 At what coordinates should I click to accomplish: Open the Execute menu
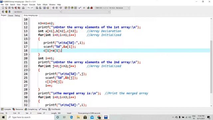tap(32, 4)
